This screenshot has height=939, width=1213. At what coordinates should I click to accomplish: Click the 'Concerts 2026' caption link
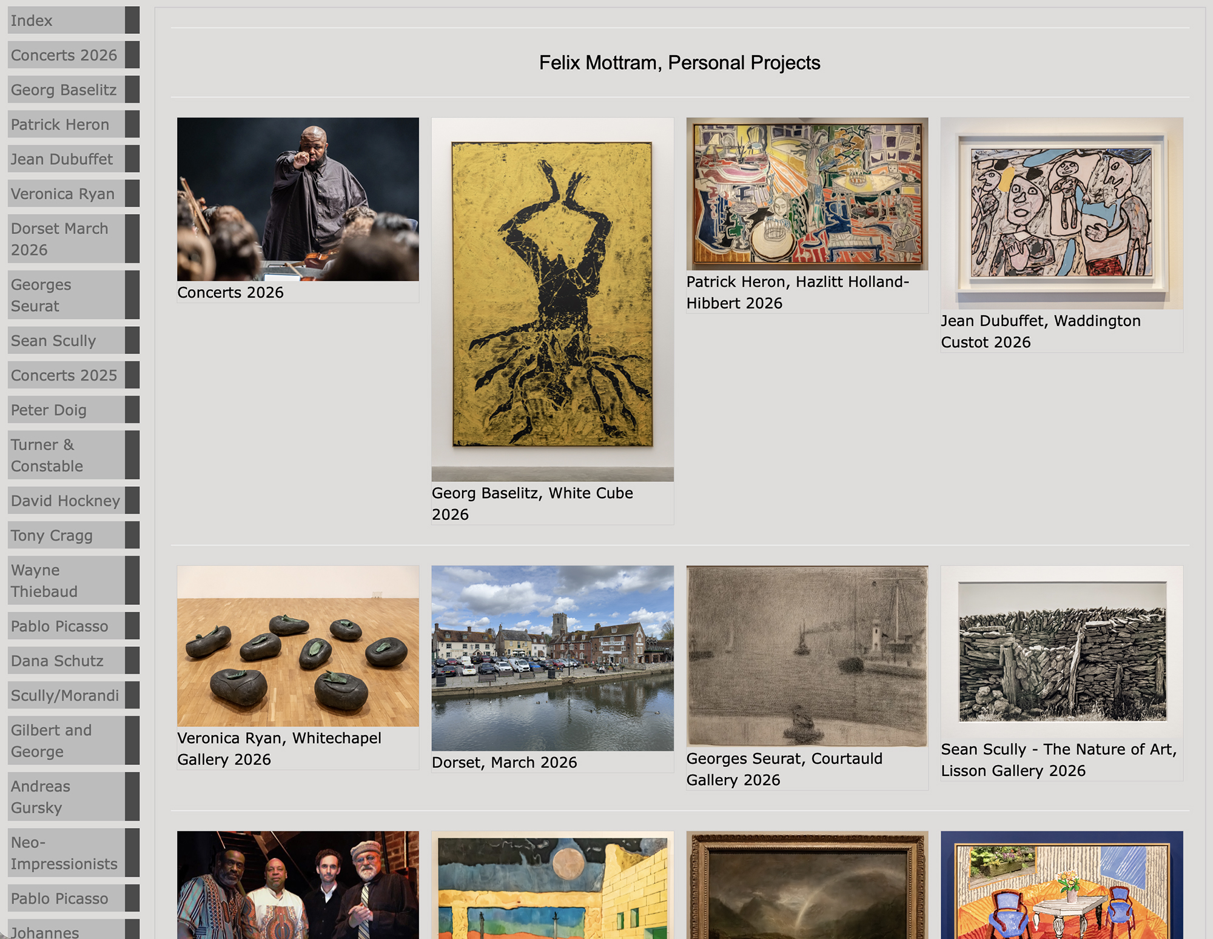[x=230, y=293]
